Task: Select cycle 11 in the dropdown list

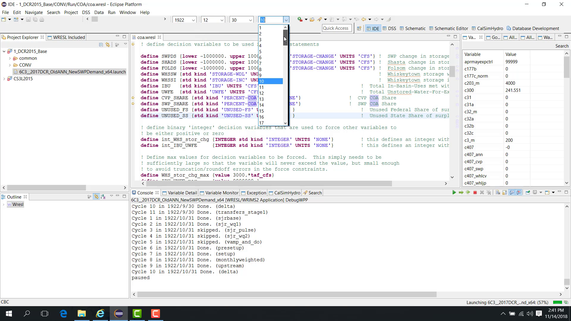Action: tap(271, 87)
